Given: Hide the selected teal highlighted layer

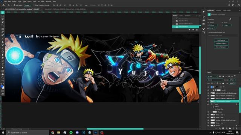Looking at the screenshot, I should tap(208, 101).
